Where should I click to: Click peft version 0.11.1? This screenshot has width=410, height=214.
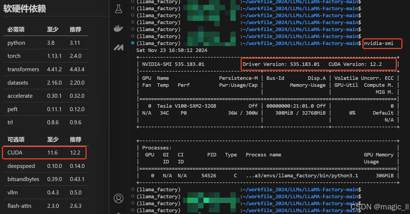tap(54, 109)
